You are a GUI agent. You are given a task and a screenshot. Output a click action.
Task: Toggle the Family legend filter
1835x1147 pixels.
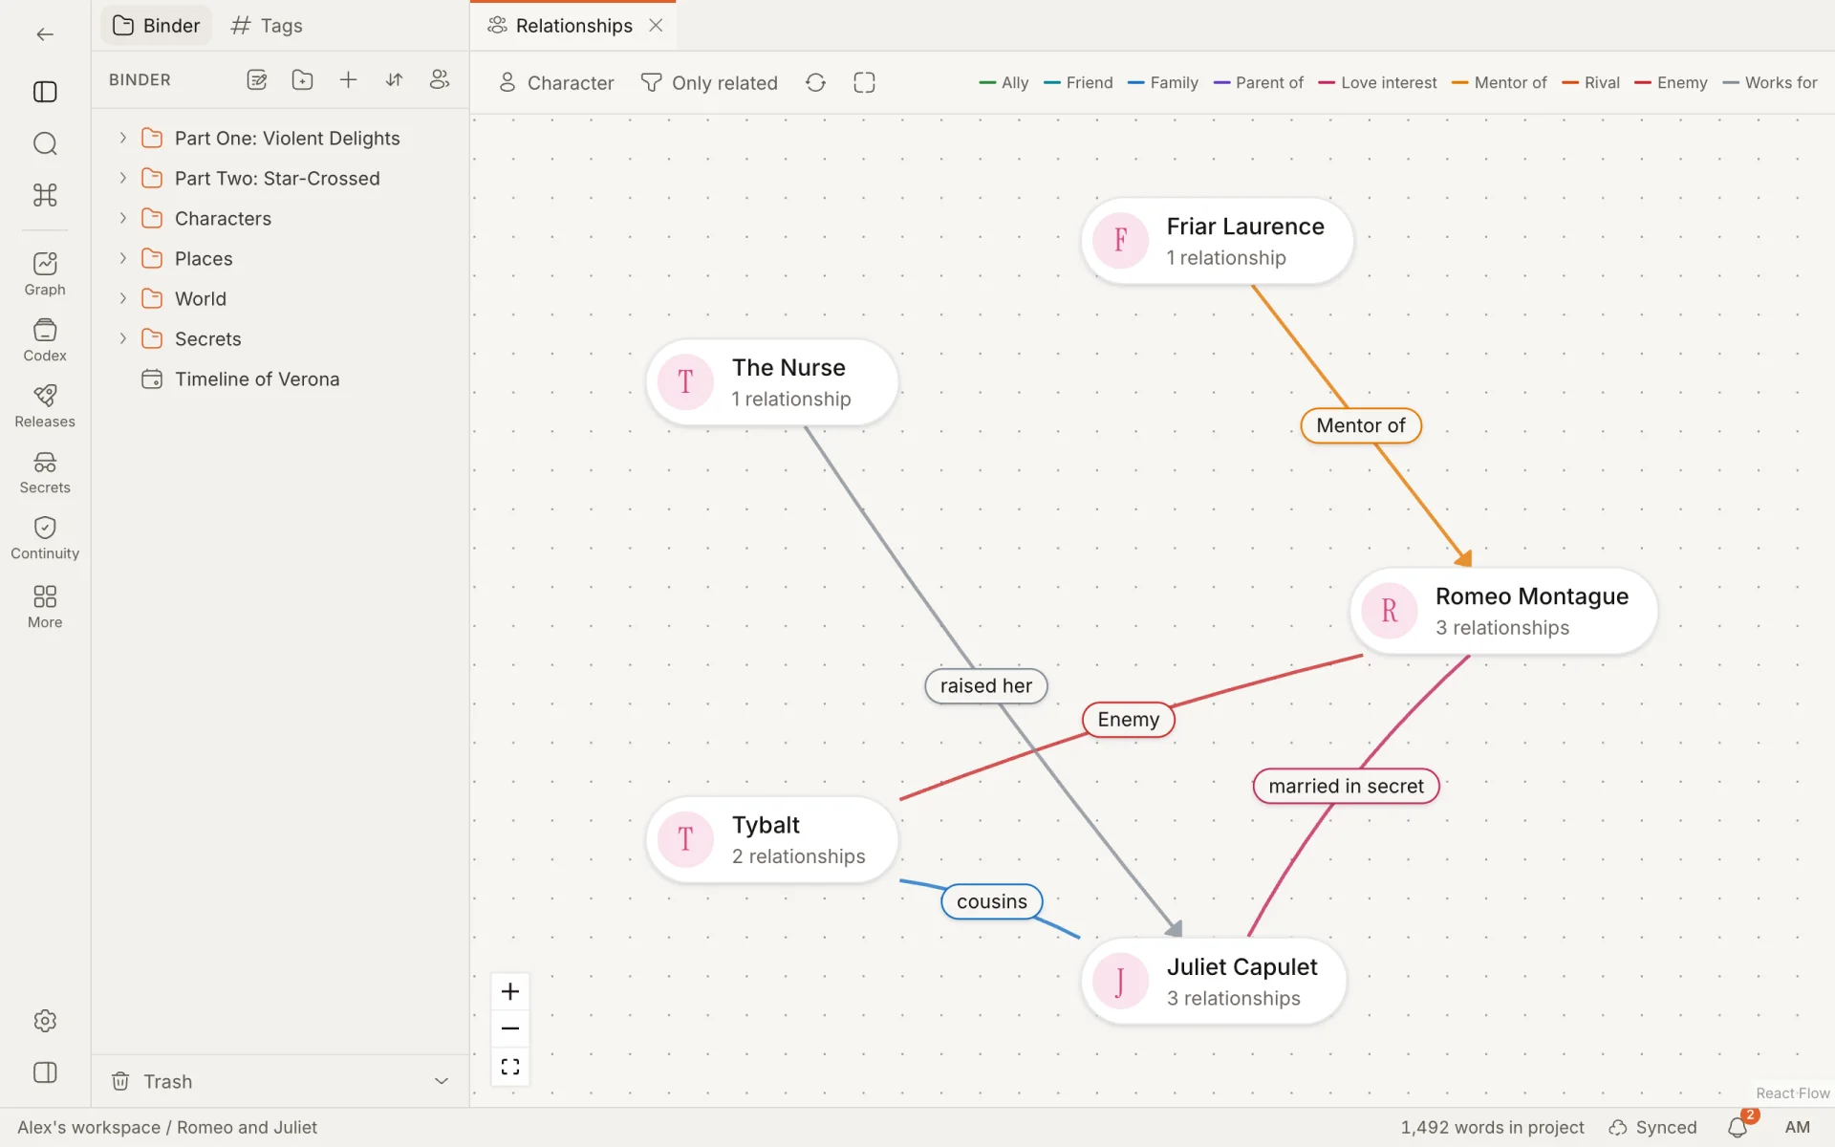tap(1163, 83)
